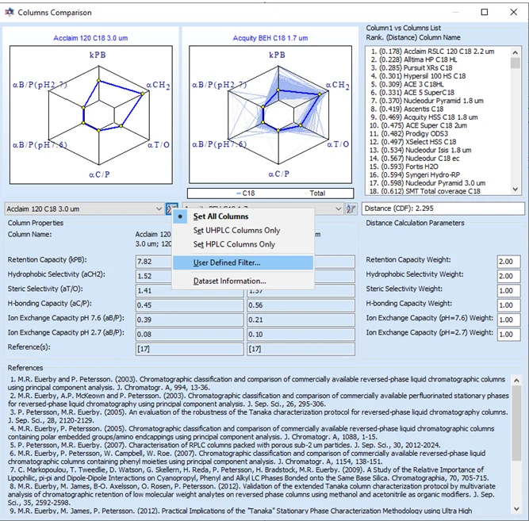Click Ion Exchange Capacity pH=7.6 Weight field
Viewport: 529px width, 521px height.
pos(508,320)
